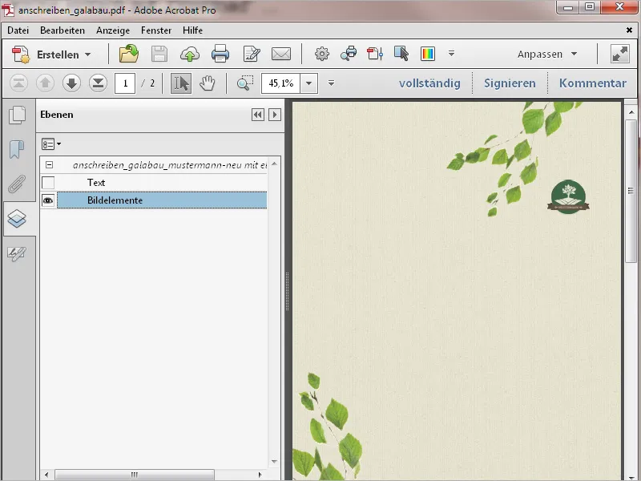This screenshot has width=641, height=481.
Task: Open the signatures panel icon
Action: coord(17,253)
